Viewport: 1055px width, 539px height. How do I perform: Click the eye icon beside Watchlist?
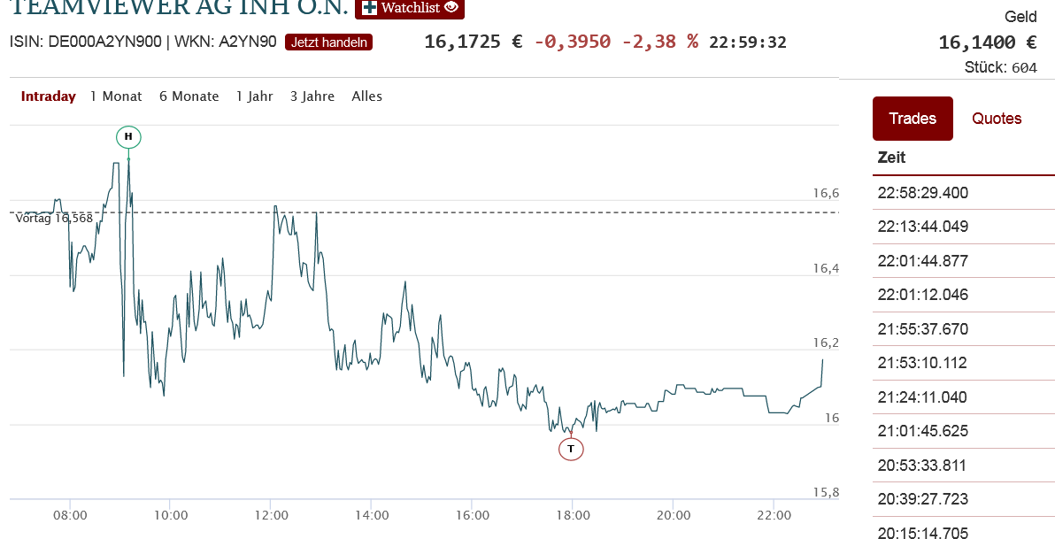tap(451, 7)
